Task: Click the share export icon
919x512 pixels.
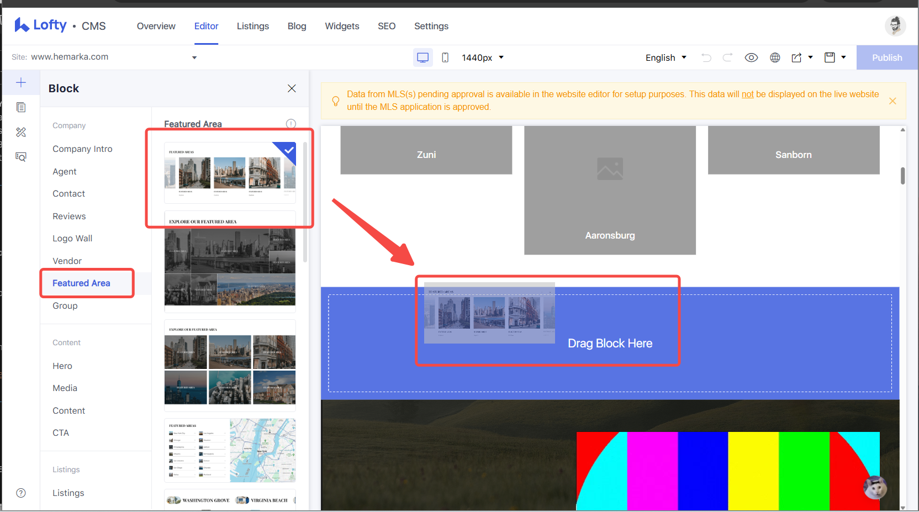Action: 796,57
